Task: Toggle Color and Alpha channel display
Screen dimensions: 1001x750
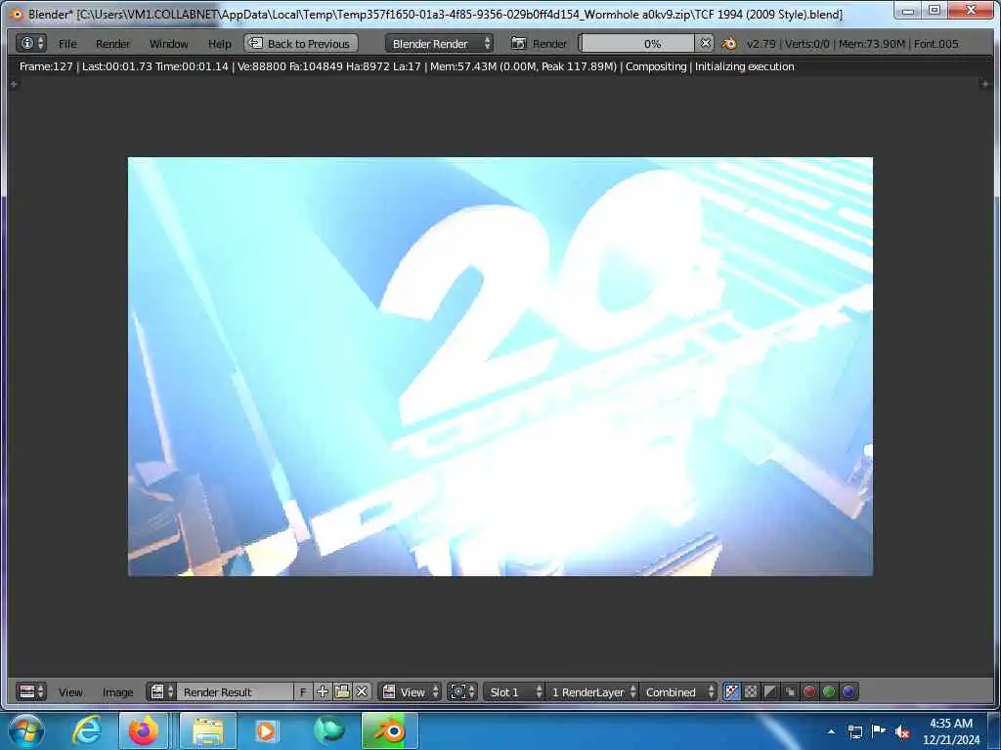Action: point(731,691)
